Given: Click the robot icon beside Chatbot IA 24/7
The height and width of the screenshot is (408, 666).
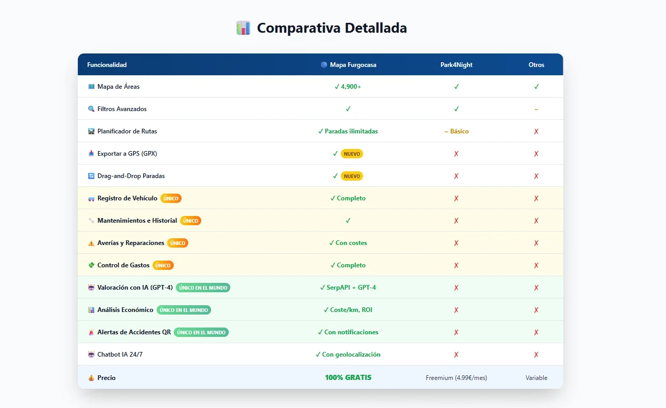Looking at the screenshot, I should tap(91, 355).
